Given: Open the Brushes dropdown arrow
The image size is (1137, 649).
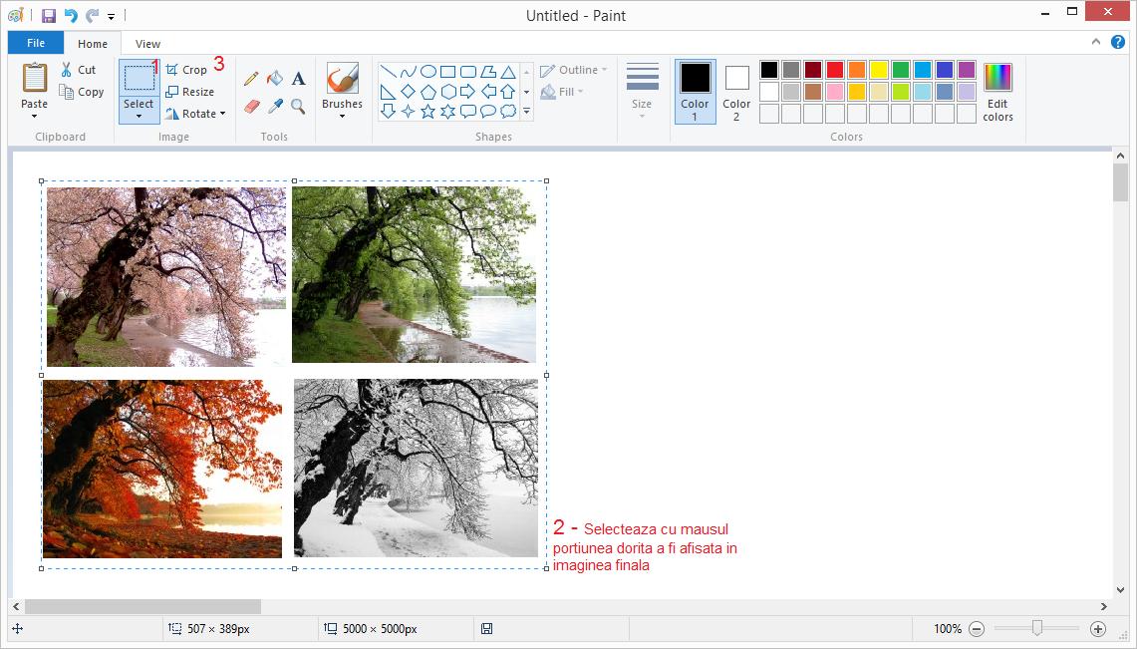Looking at the screenshot, I should tap(342, 116).
